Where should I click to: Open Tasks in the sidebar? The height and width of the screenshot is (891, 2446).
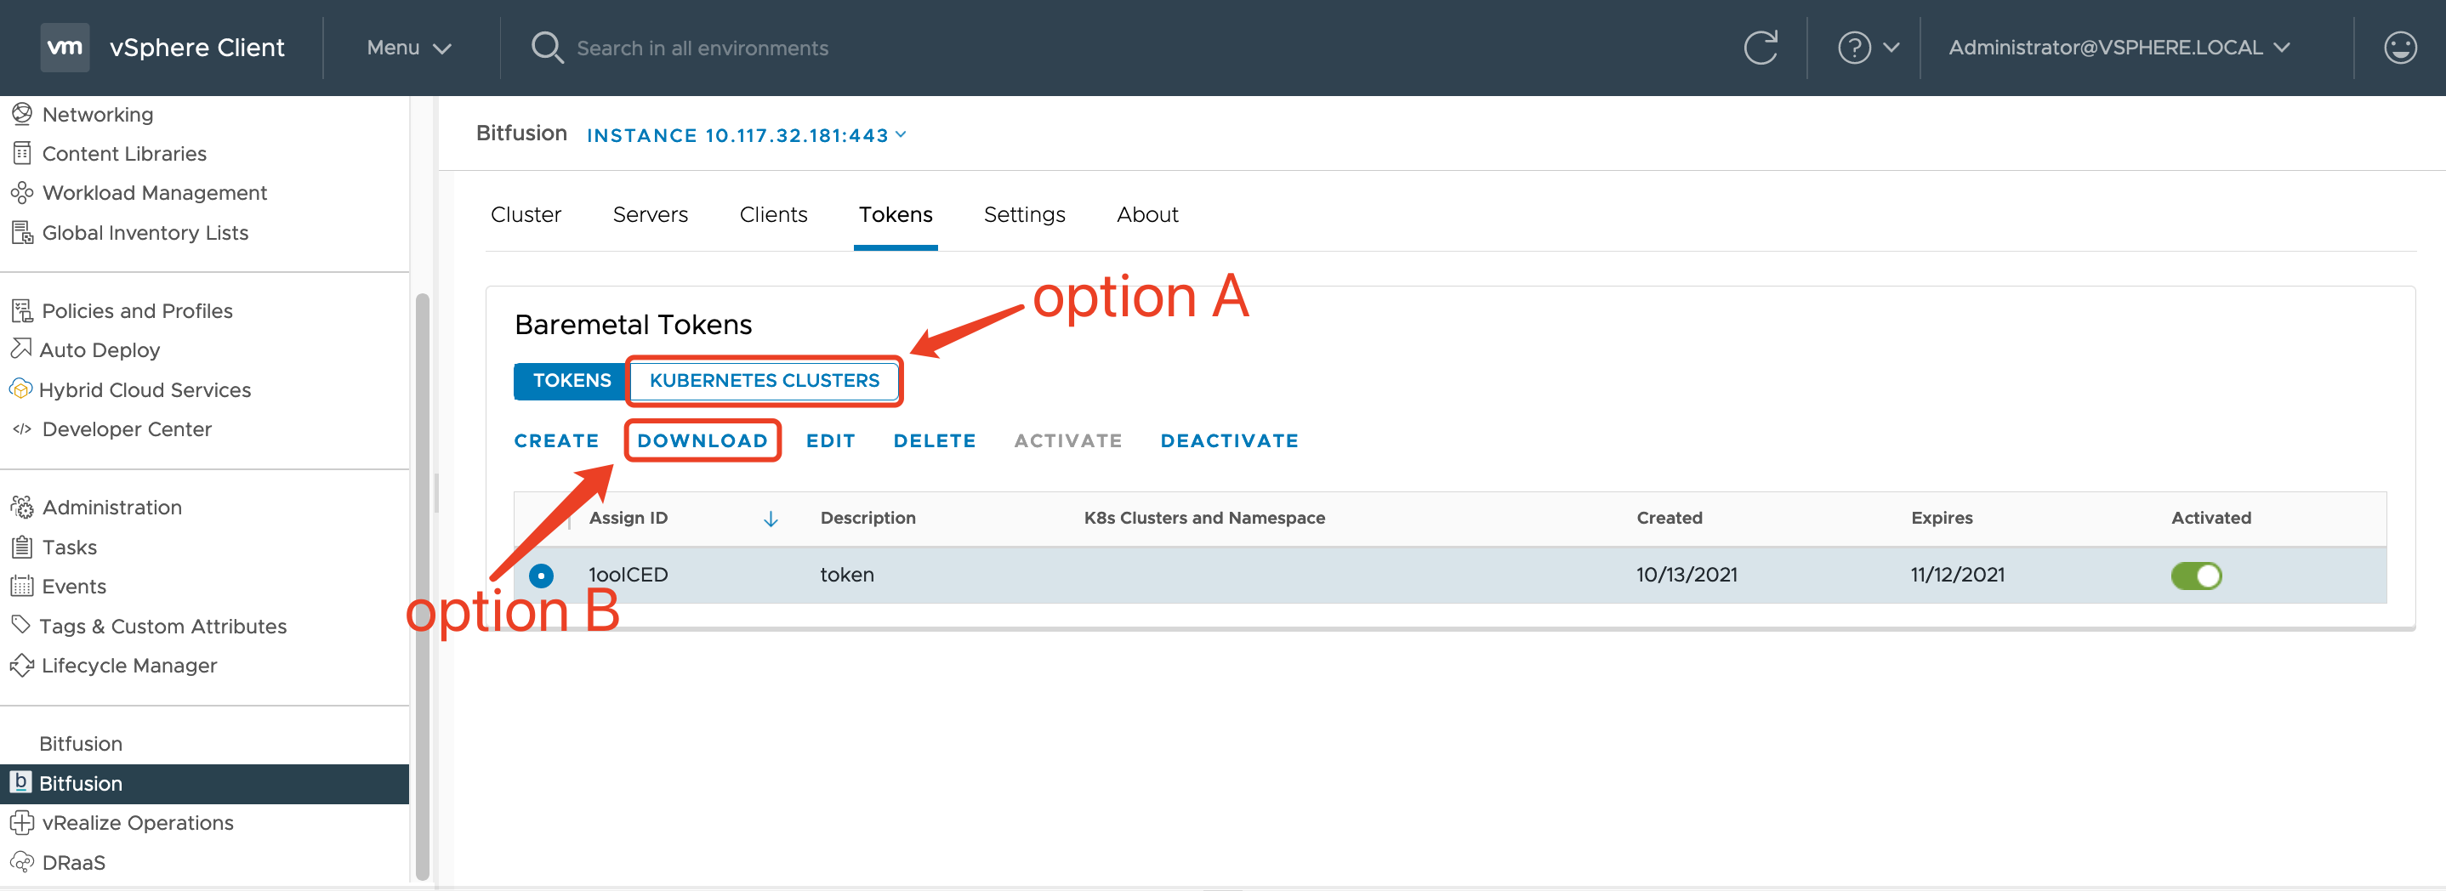pos(68,548)
